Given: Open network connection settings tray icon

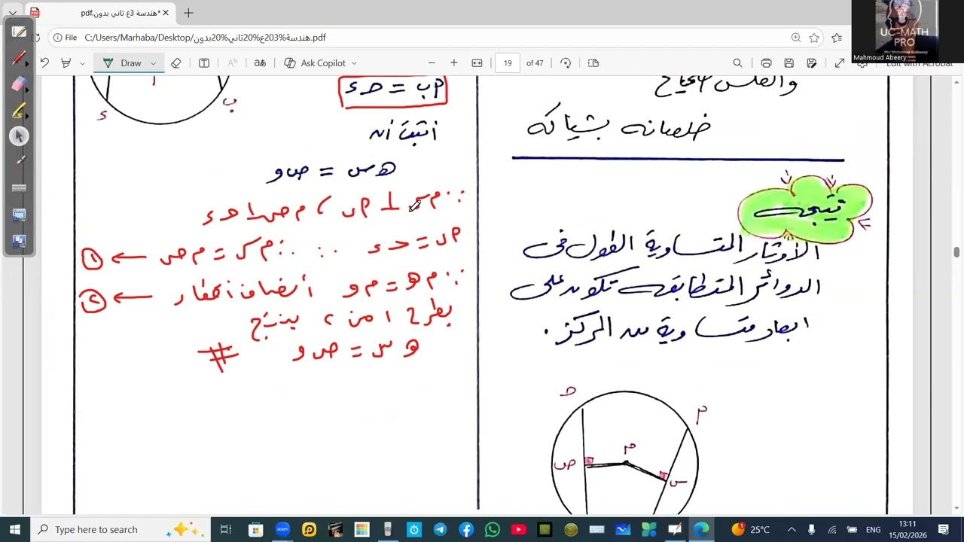Looking at the screenshot, I should coord(832,529).
